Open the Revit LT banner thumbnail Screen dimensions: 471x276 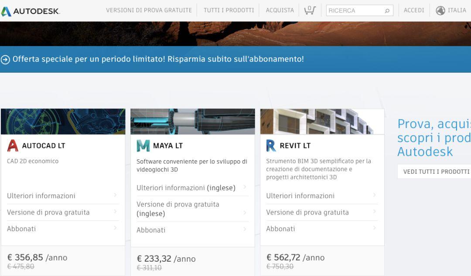pos(322,121)
